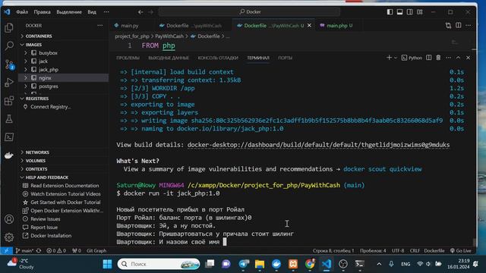The image size is (486, 273).
Task: Open terminal panel more actions ellipsis
Action: tap(448, 58)
